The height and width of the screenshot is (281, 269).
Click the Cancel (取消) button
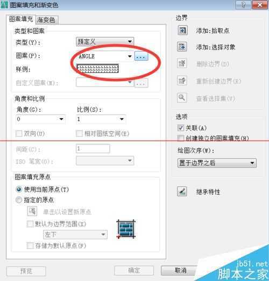tap(181, 270)
